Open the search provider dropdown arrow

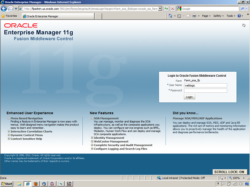pos(247,9)
